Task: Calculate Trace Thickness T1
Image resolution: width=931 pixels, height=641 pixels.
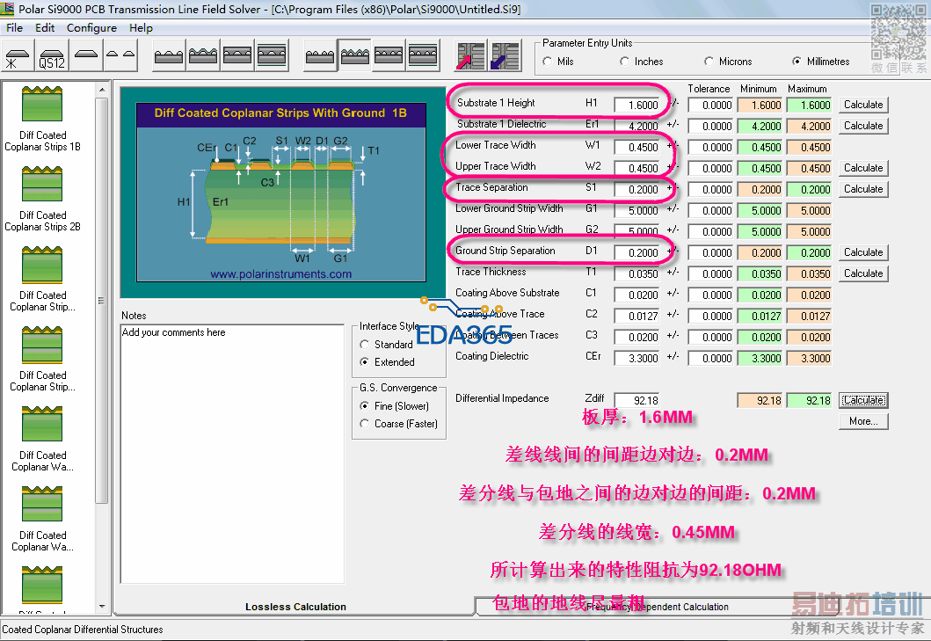Action: pyautogui.click(x=863, y=273)
